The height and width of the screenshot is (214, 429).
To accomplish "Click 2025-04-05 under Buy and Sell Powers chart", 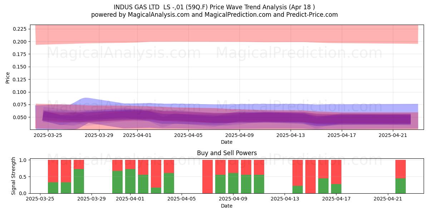I will click(182, 199).
